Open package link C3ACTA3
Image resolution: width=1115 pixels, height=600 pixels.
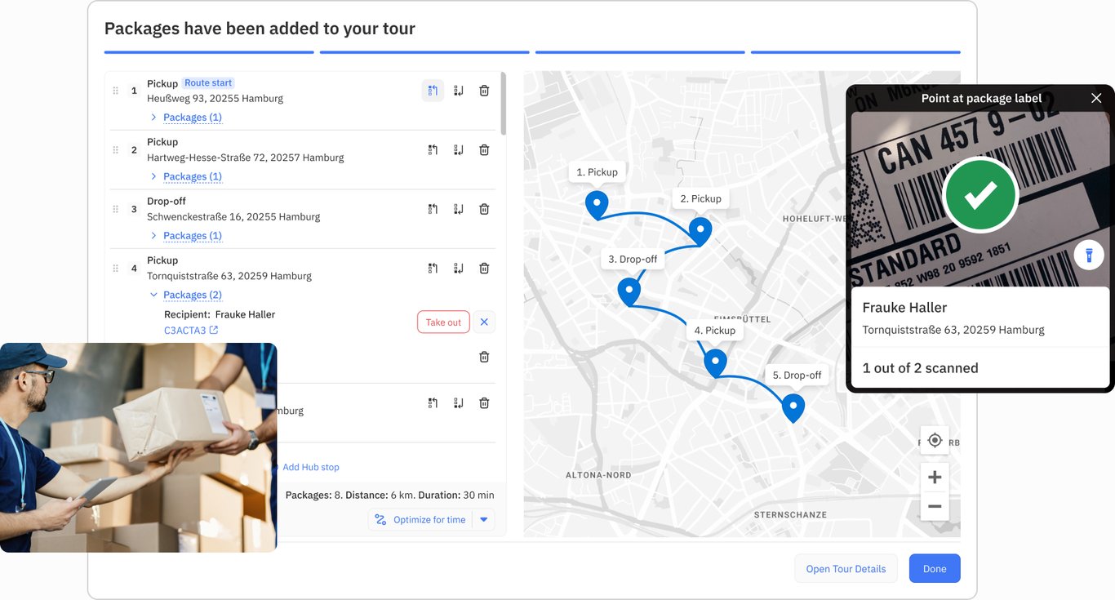click(x=185, y=331)
